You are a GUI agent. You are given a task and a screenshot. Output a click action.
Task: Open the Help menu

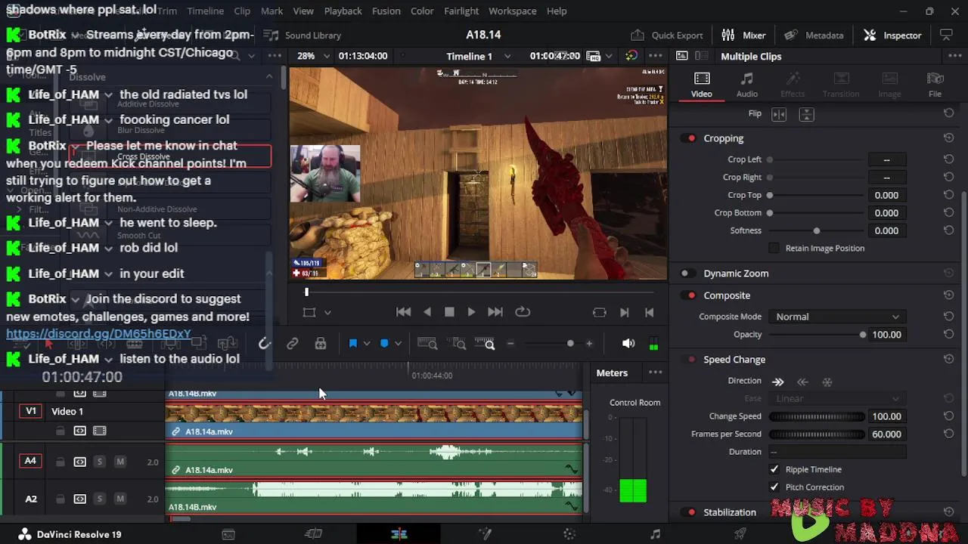pyautogui.click(x=557, y=11)
